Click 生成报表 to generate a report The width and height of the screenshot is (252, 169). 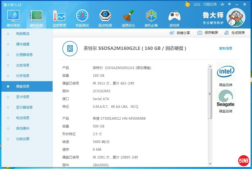235,33
